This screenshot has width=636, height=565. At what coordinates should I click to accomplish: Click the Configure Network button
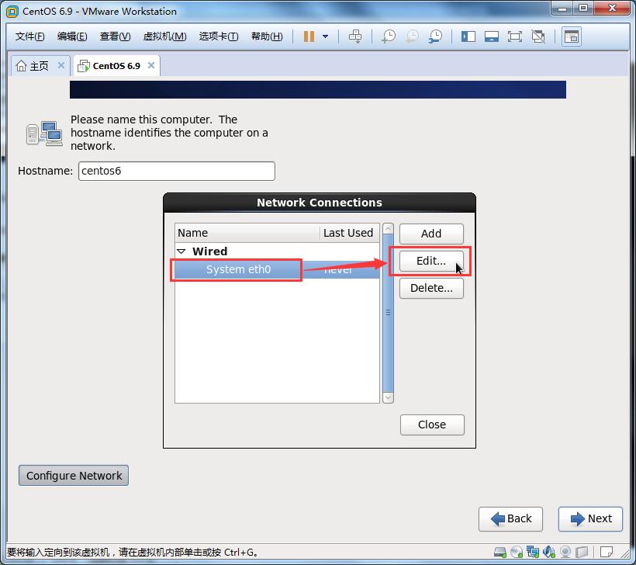[74, 475]
